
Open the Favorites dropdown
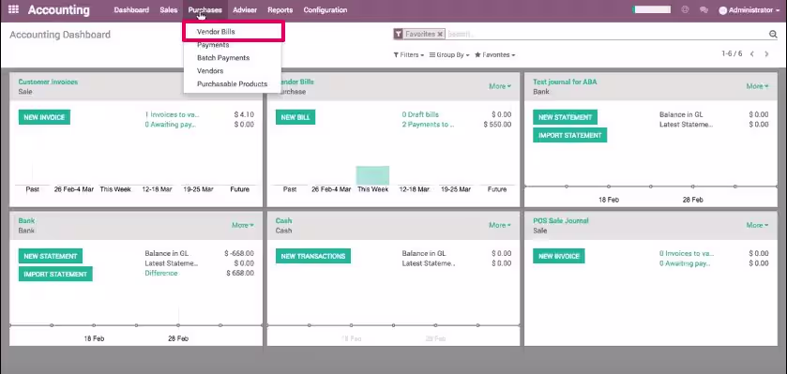495,54
